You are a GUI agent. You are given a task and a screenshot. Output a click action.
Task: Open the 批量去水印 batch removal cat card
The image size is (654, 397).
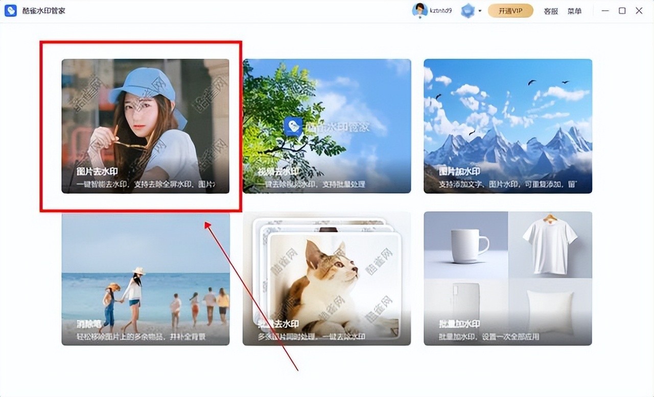(x=326, y=279)
